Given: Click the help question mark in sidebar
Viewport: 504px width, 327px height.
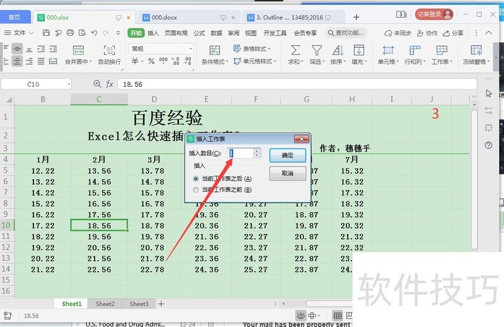Looking at the screenshot, I should (x=489, y=145).
